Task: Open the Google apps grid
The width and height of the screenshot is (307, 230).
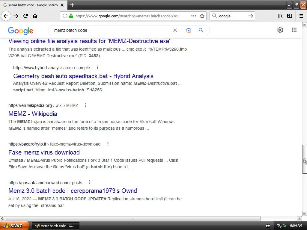Action: pyautogui.click(x=294, y=30)
